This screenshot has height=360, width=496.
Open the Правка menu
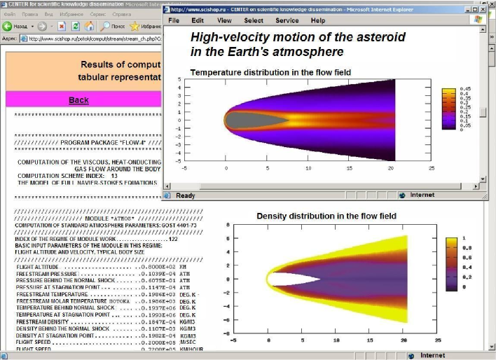30,14
